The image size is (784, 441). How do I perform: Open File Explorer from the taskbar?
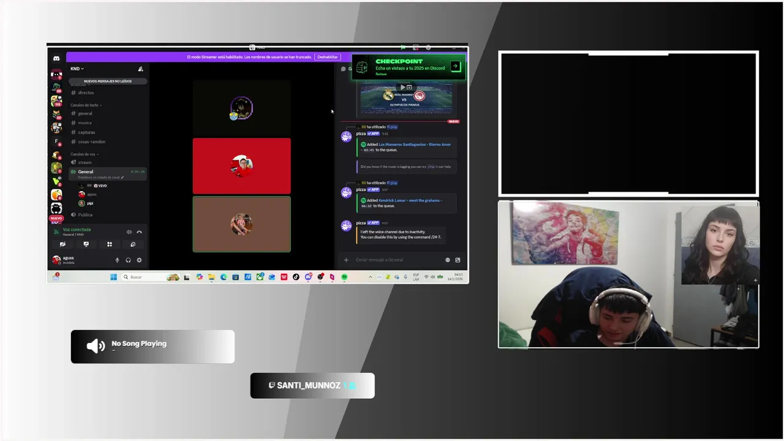(211, 277)
